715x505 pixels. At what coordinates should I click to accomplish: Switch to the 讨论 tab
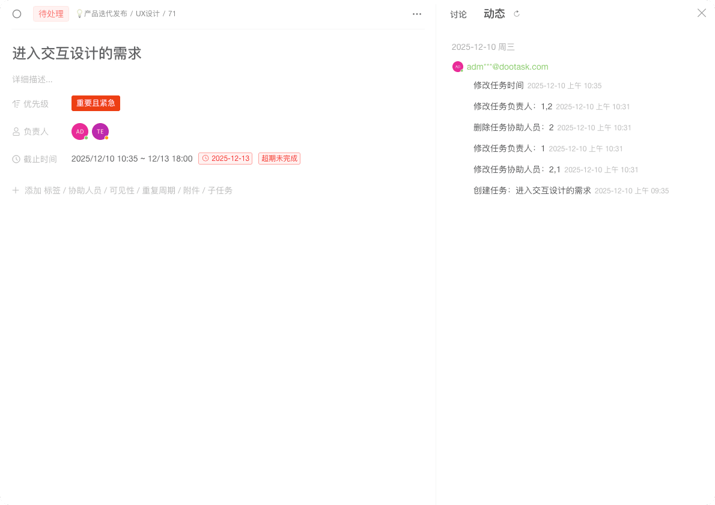tap(458, 14)
